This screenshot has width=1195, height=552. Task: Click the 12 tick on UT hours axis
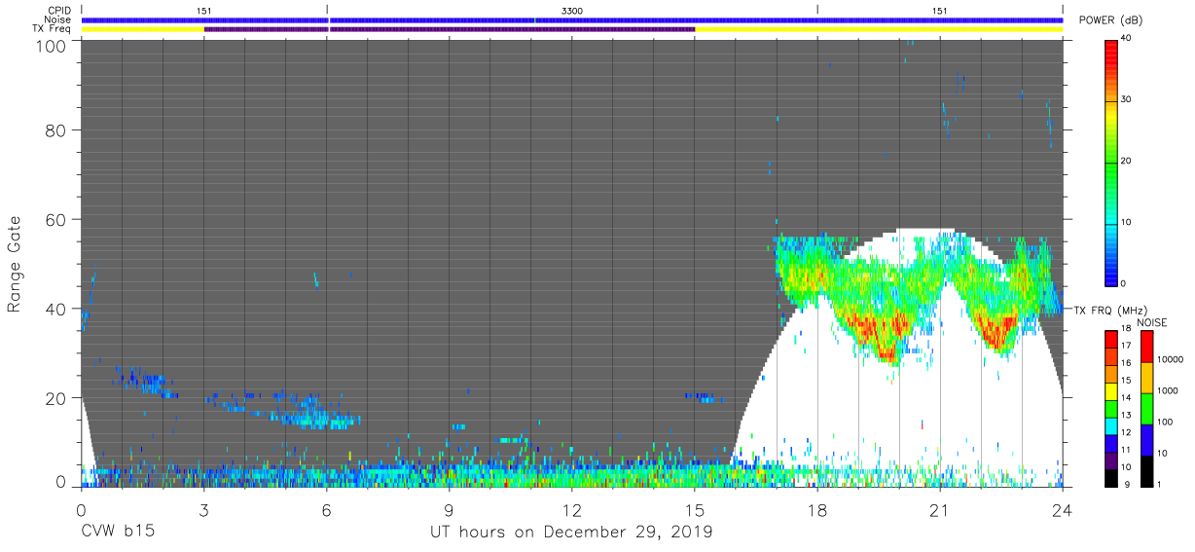click(572, 509)
